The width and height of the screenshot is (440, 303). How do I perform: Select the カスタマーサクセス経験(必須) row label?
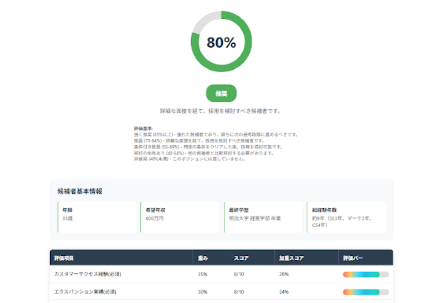(88, 274)
